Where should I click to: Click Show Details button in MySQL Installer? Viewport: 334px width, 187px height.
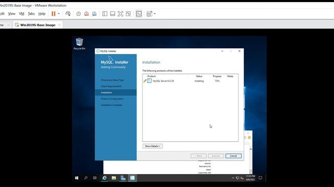[152, 146]
